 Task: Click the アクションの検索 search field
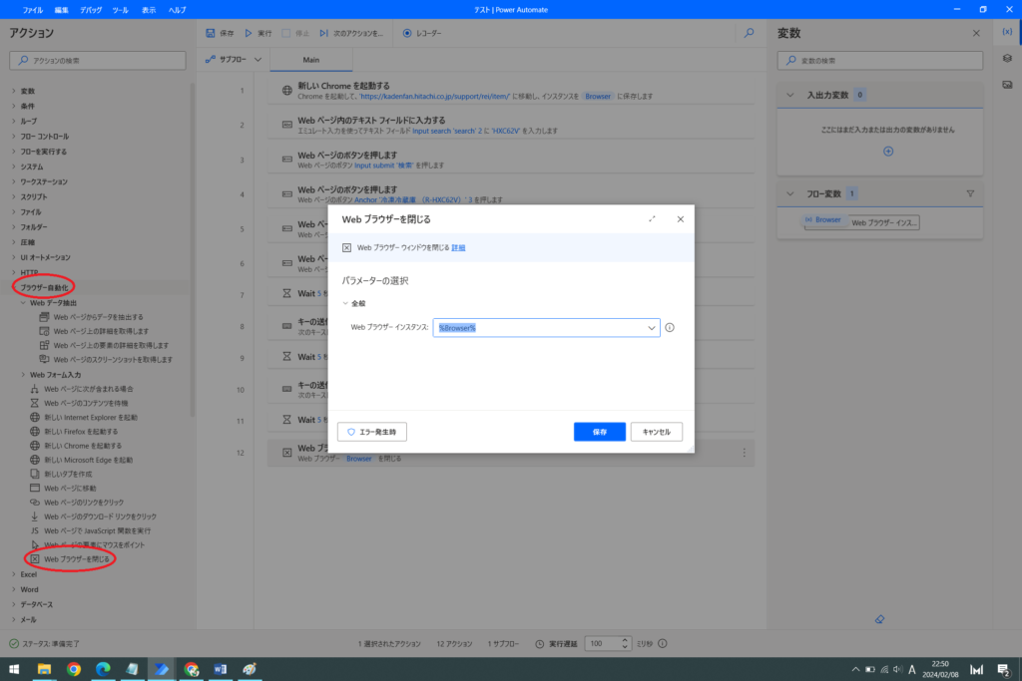tap(98, 61)
